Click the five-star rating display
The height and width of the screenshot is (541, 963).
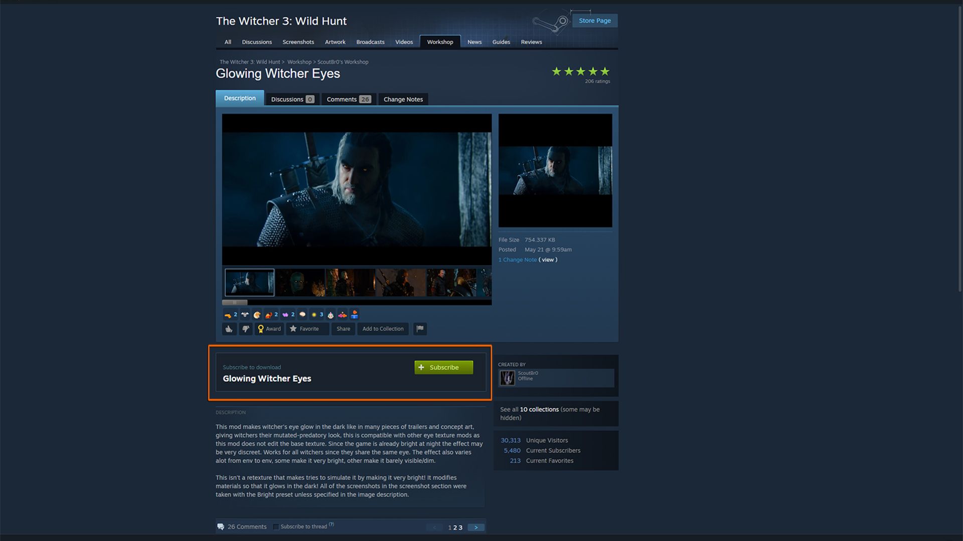click(x=580, y=72)
